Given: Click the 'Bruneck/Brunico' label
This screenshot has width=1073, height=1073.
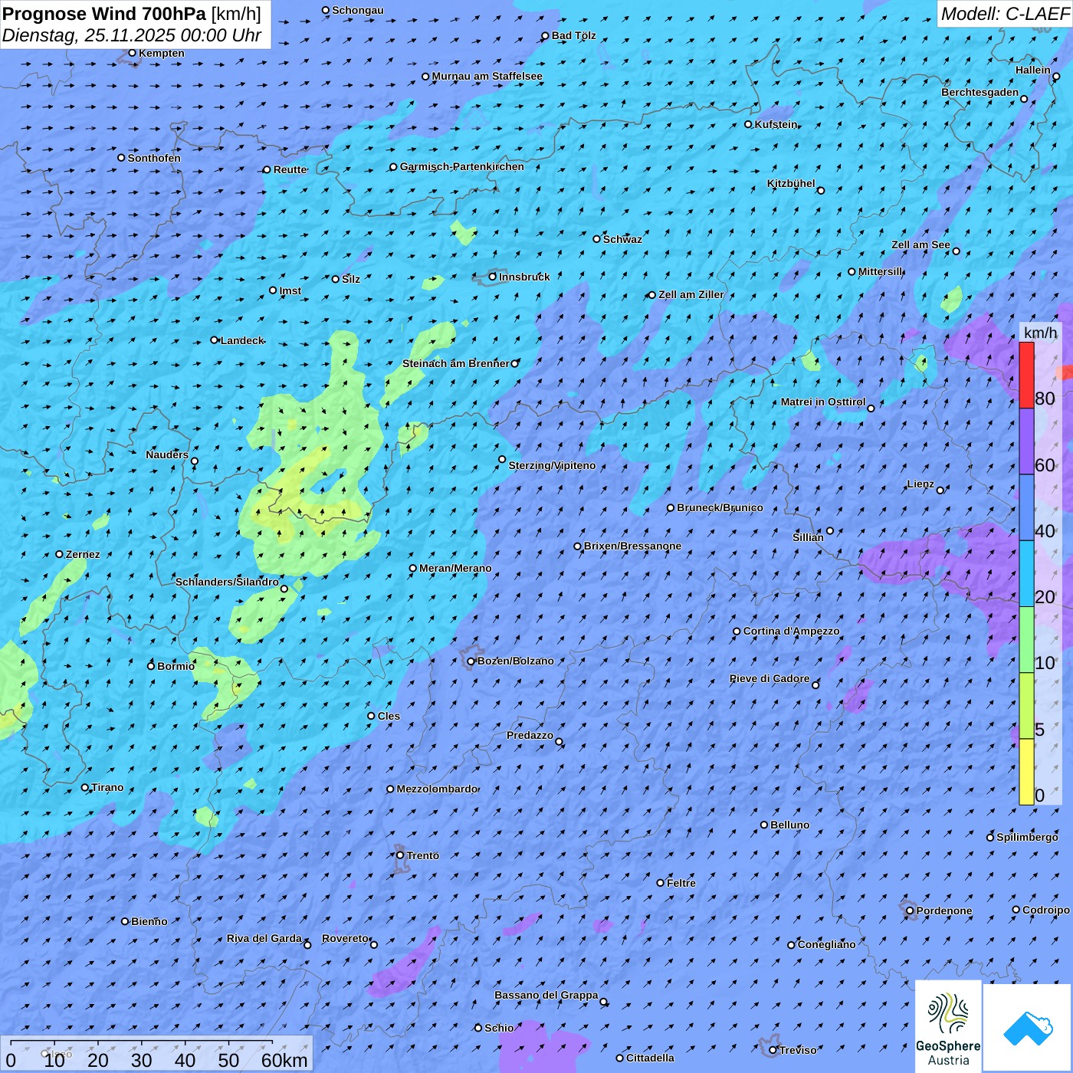Looking at the screenshot, I should tap(720, 507).
